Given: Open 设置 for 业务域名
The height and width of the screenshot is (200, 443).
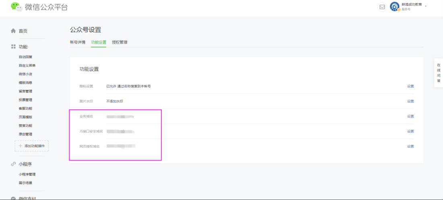Looking at the screenshot, I should 410,116.
